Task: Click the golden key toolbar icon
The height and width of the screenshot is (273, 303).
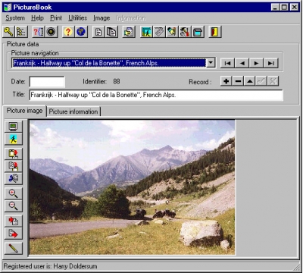Action: 8,32
